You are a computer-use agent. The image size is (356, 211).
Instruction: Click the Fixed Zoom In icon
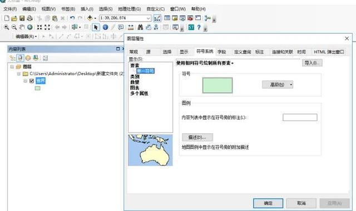(x=39, y=27)
